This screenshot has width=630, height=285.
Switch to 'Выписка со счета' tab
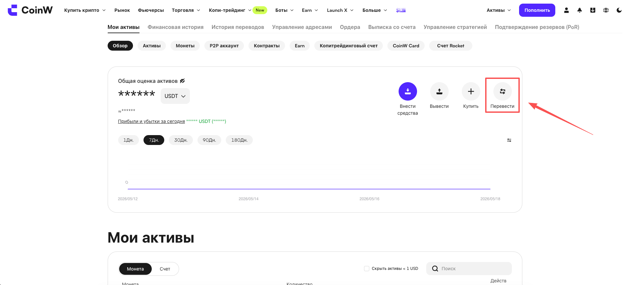(392, 27)
